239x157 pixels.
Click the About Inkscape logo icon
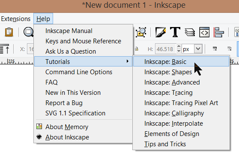coord(39,137)
